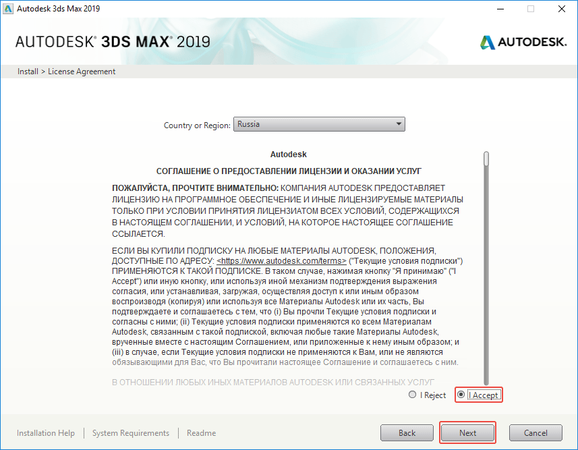Click the agreement heading "СОГЛАШЕНИЕ О ПРЕДОСТАВЛЕНИИ ЛИЦЕНЗИИ"

289,171
